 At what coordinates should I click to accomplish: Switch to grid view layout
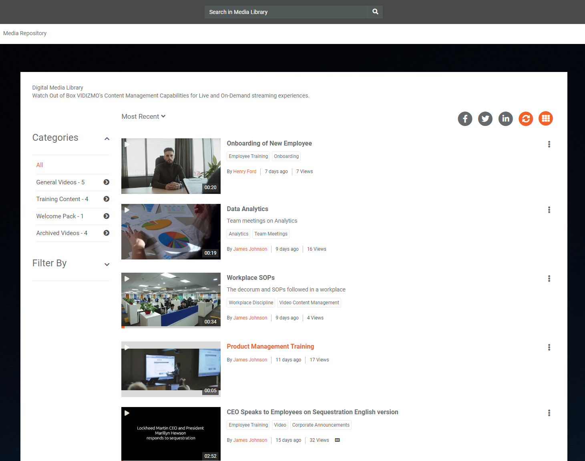[546, 119]
